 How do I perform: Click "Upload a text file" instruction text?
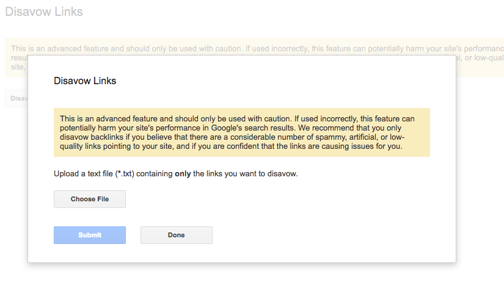pyautogui.click(x=83, y=174)
